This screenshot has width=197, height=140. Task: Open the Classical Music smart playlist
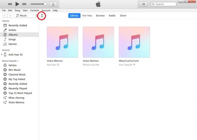[19, 74]
